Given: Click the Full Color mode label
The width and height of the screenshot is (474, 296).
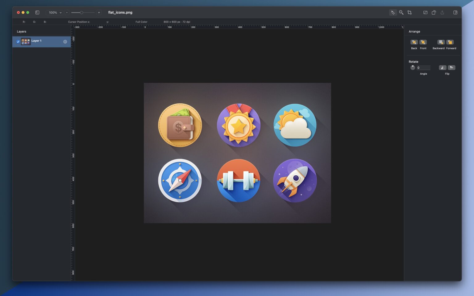Looking at the screenshot, I should click(141, 22).
